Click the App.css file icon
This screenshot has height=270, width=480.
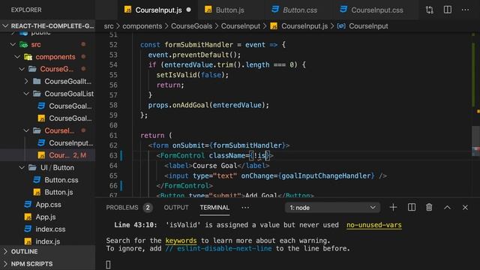(x=28, y=205)
